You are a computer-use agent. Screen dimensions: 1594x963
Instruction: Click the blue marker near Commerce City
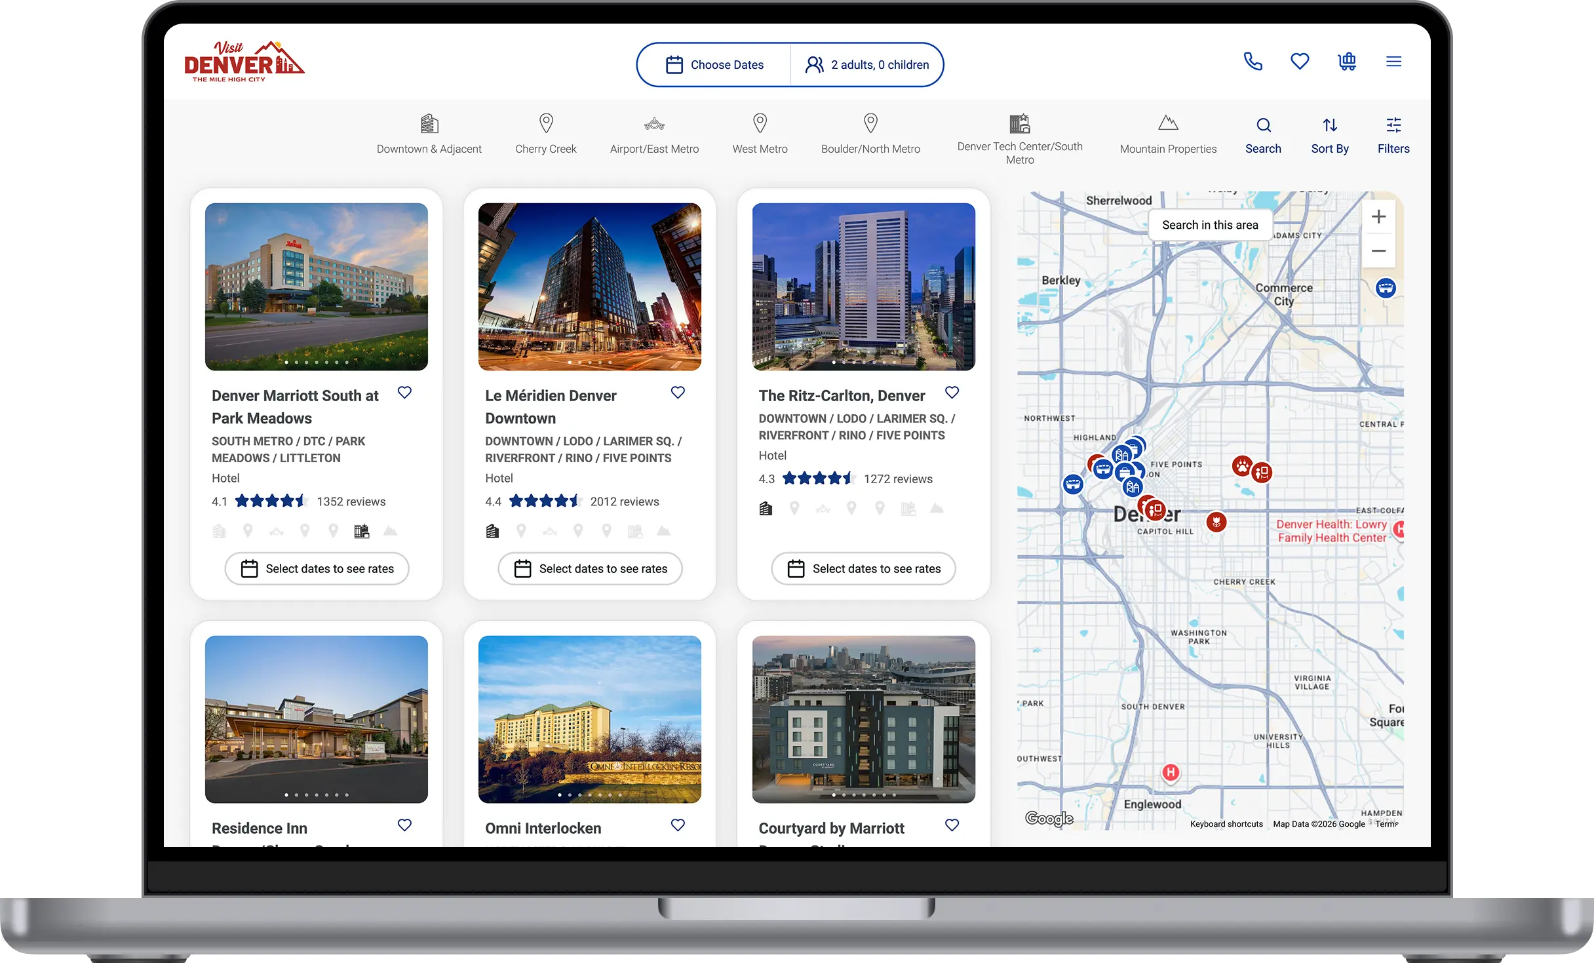pyautogui.click(x=1386, y=288)
